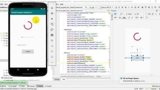The image size is (160, 90).
Task: Click the emulator sidebar home circle
Action: [x=52, y=51]
